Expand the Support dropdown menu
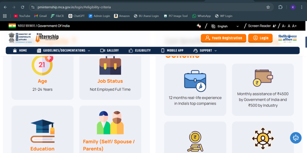The image size is (307, 153). pyautogui.click(x=205, y=51)
